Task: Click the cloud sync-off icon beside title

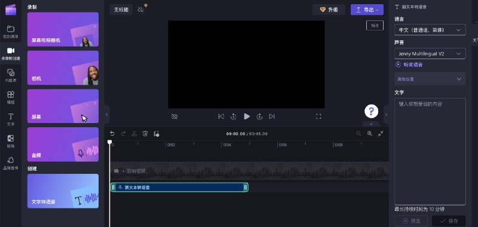Action: (140, 10)
